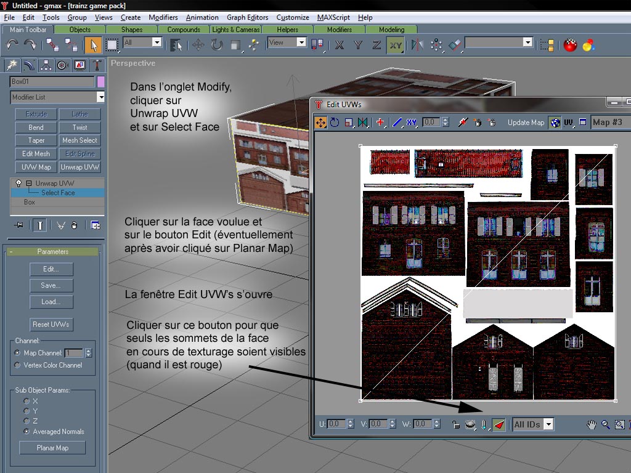Click the object color swatch beside Box01
The height and width of the screenshot is (473, 631).
101,81
